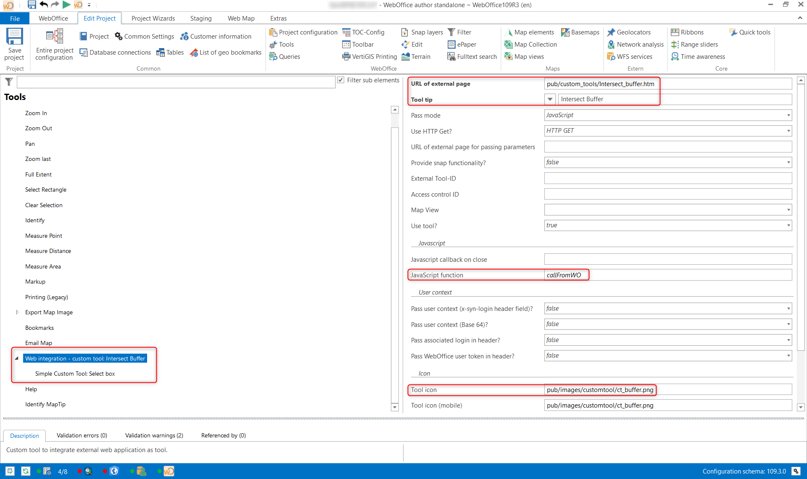The height and width of the screenshot is (479, 807).
Task: Expand the Export Map Image tree node
Action: [x=17, y=312]
